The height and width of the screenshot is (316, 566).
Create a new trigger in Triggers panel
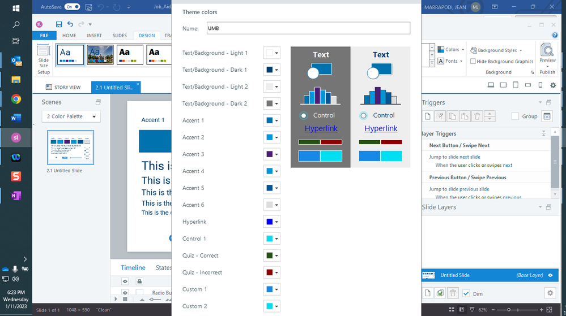pos(428,116)
